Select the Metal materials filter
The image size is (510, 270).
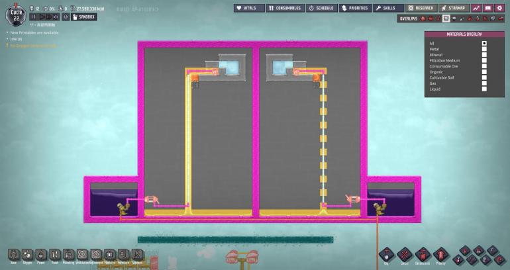484,49
